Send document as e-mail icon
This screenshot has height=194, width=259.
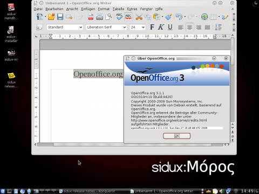69,17
